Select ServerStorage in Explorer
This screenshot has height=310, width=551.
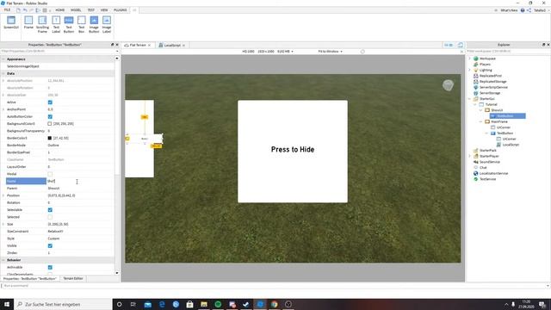[x=490, y=93]
